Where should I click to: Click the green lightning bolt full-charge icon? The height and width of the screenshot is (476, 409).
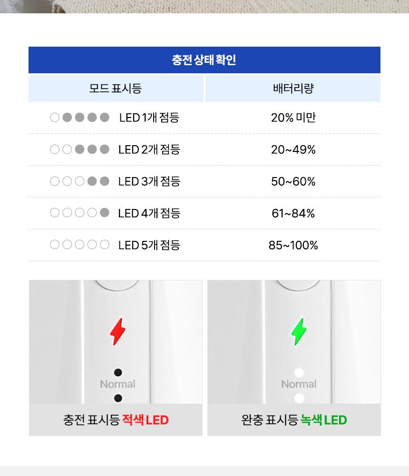(299, 331)
